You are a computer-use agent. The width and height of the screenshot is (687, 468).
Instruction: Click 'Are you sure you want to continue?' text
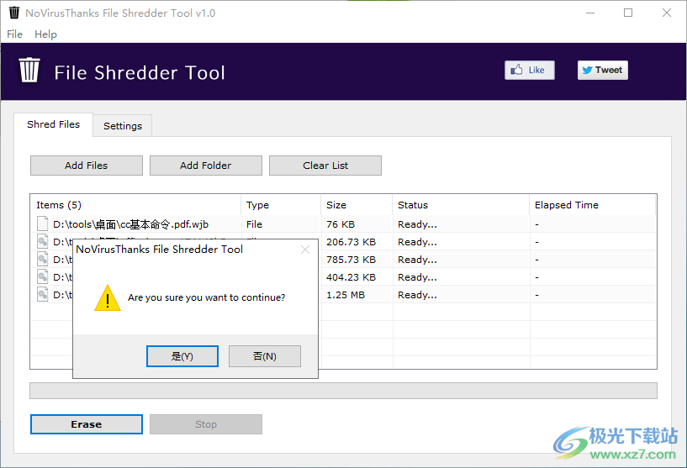point(206,297)
